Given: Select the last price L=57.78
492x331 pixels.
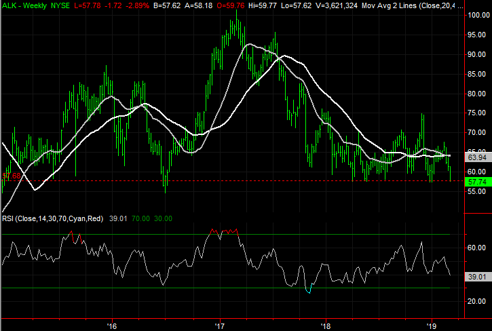Looking at the screenshot, I should pyautogui.click(x=88, y=5).
